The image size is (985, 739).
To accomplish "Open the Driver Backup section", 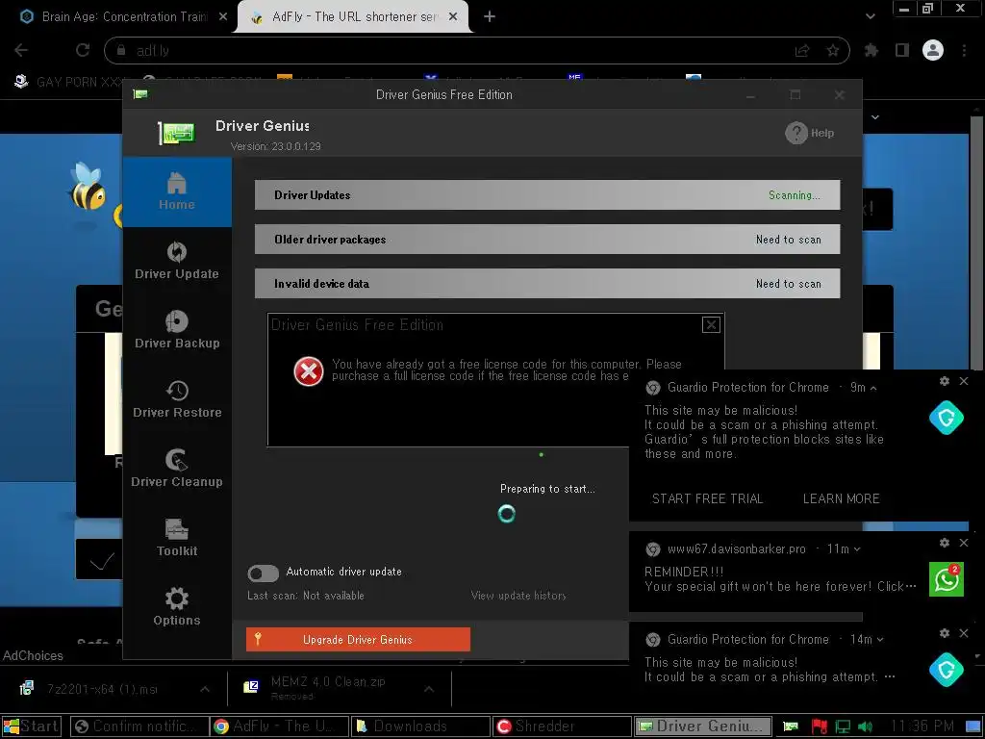I will pos(177,330).
